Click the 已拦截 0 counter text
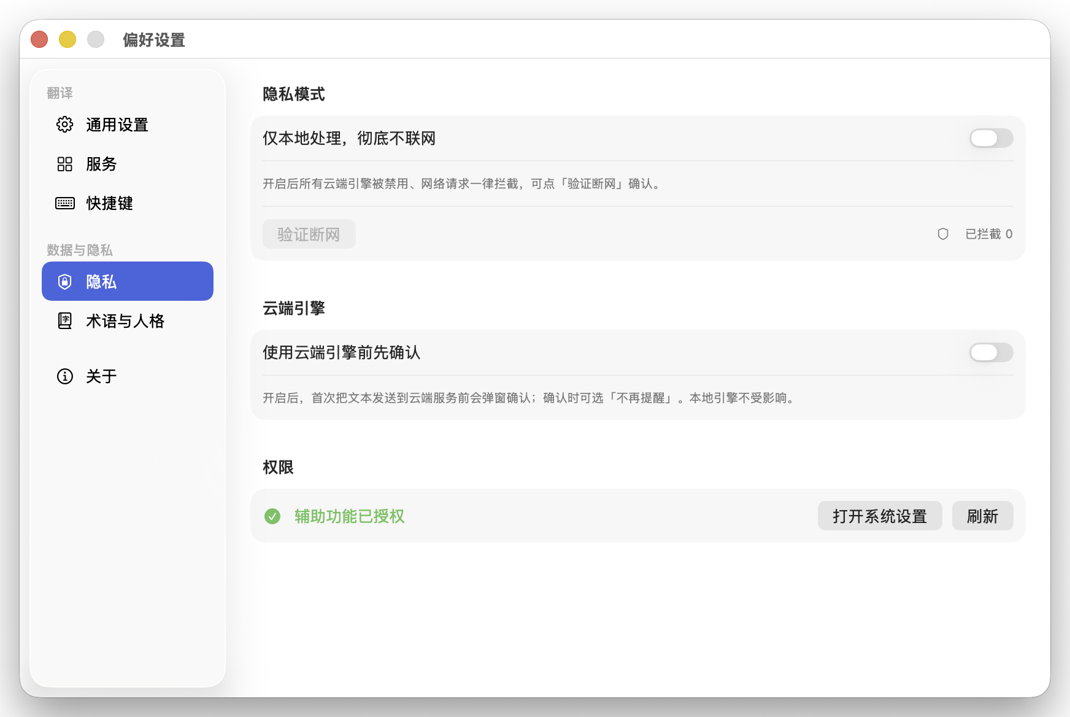Viewport: 1070px width, 717px height. point(988,234)
